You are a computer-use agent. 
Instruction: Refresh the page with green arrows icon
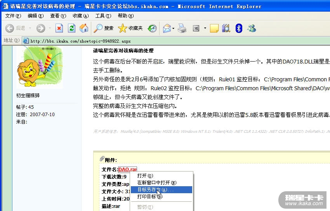pos(71,28)
